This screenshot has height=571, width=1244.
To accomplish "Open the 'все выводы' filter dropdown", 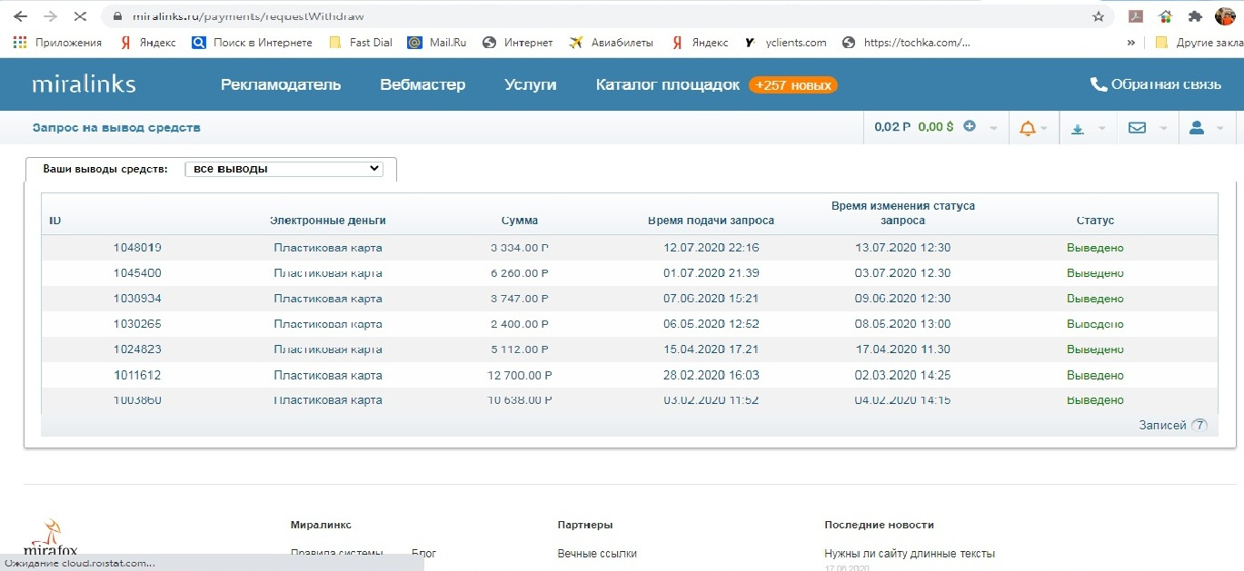I will pos(284,169).
